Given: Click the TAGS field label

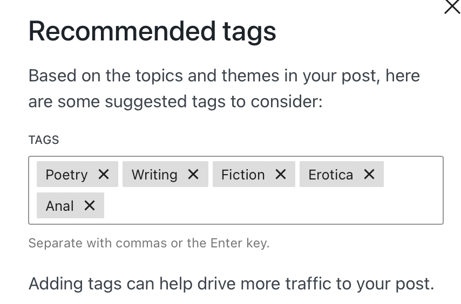Looking at the screenshot, I should click(x=44, y=140).
